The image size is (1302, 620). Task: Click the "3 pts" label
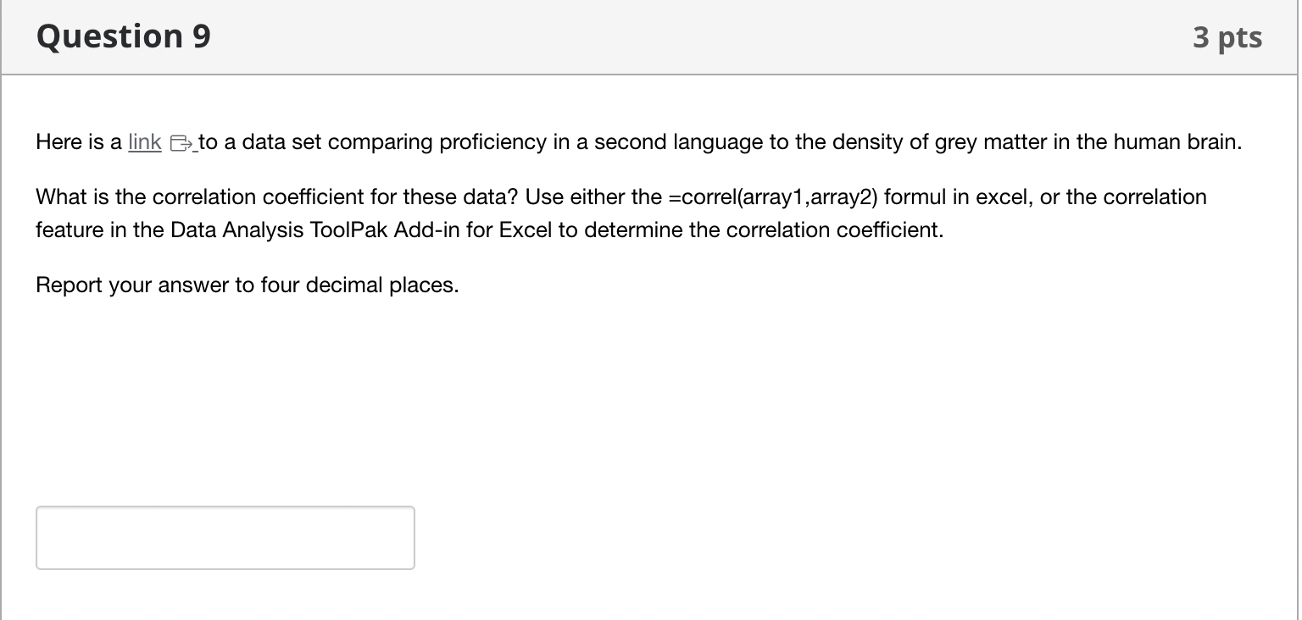[x=1229, y=36]
